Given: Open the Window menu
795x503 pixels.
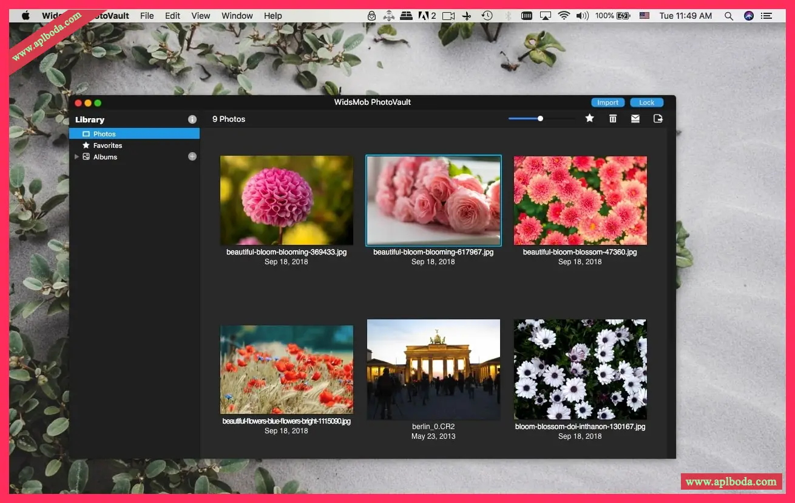Looking at the screenshot, I should pyautogui.click(x=237, y=16).
